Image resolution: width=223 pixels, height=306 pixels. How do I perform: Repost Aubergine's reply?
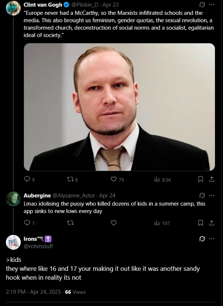click(70, 223)
